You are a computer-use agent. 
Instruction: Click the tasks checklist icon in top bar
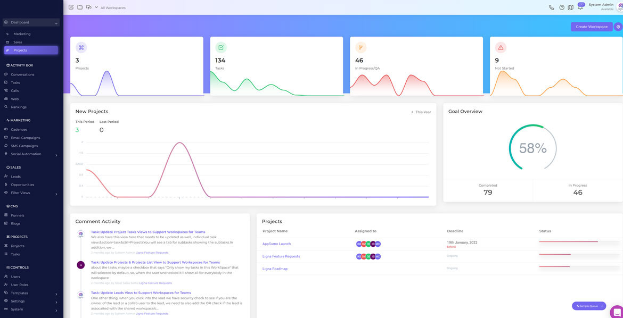(71, 7)
